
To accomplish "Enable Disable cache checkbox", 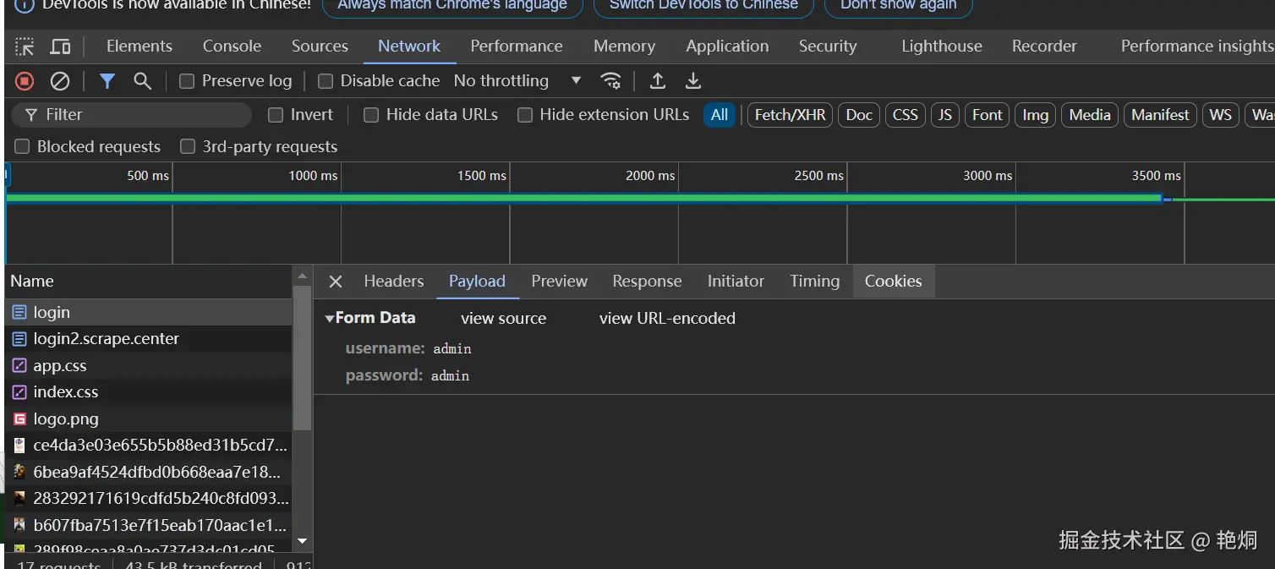I will pos(326,81).
